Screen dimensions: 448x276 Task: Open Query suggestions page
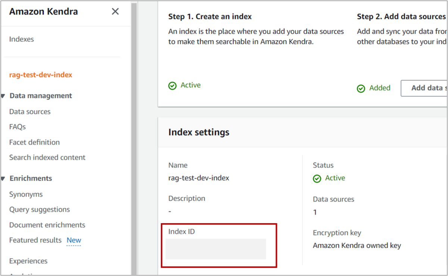click(x=40, y=210)
